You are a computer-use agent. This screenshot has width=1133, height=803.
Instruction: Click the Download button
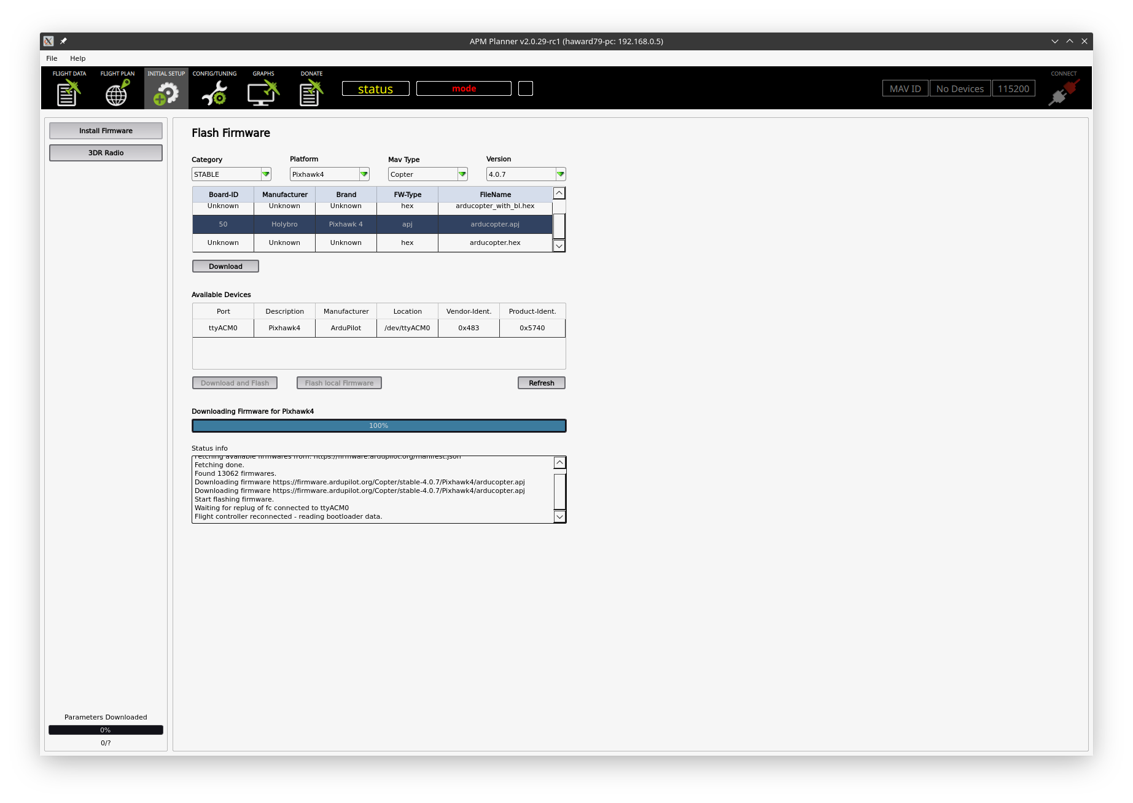coord(225,266)
